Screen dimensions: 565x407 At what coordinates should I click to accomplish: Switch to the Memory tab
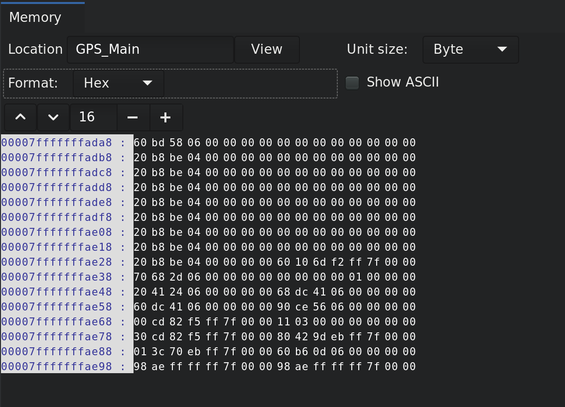click(35, 17)
